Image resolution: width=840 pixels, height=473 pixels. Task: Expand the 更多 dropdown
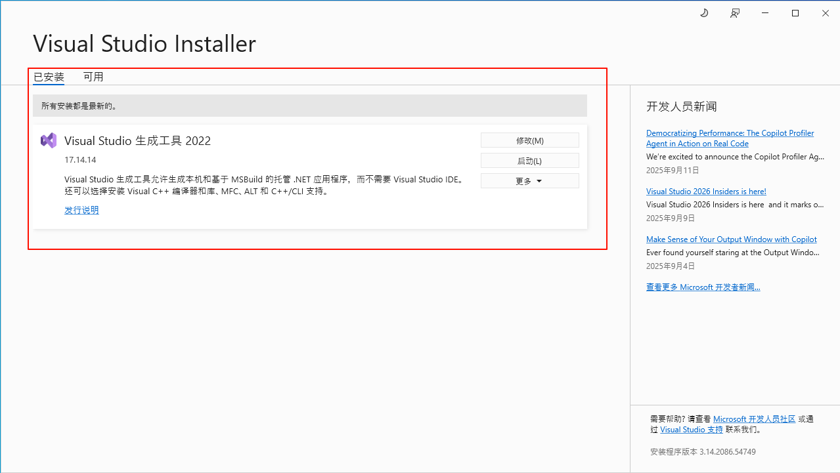tap(530, 181)
